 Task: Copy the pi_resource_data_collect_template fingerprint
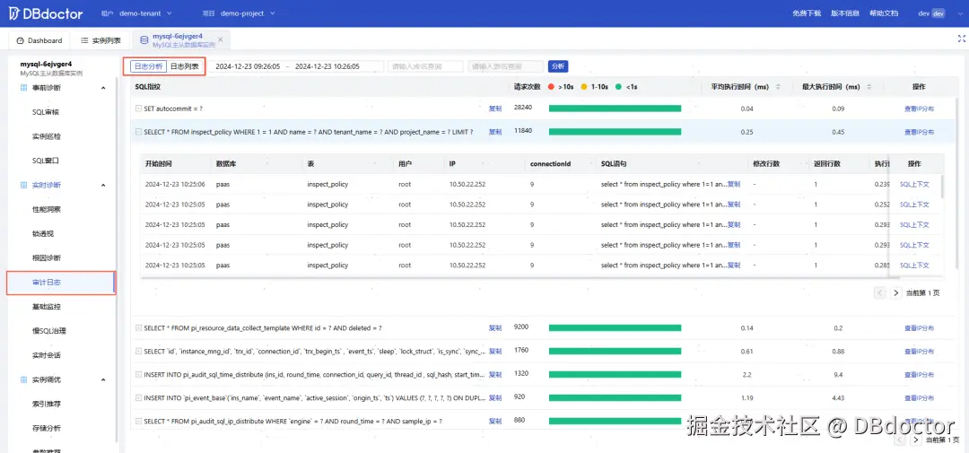495,327
